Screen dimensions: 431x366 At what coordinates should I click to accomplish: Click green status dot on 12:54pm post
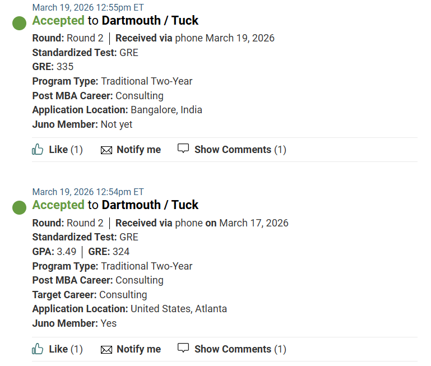[20, 207]
